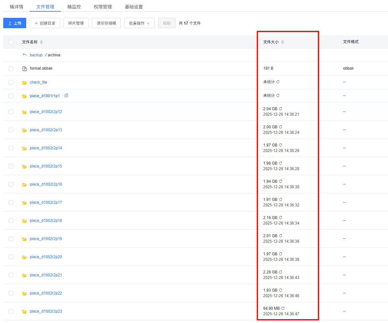Toggle checkbox for piece_d1002r2p21 row
This screenshot has height=323, width=388.
click(11, 275)
